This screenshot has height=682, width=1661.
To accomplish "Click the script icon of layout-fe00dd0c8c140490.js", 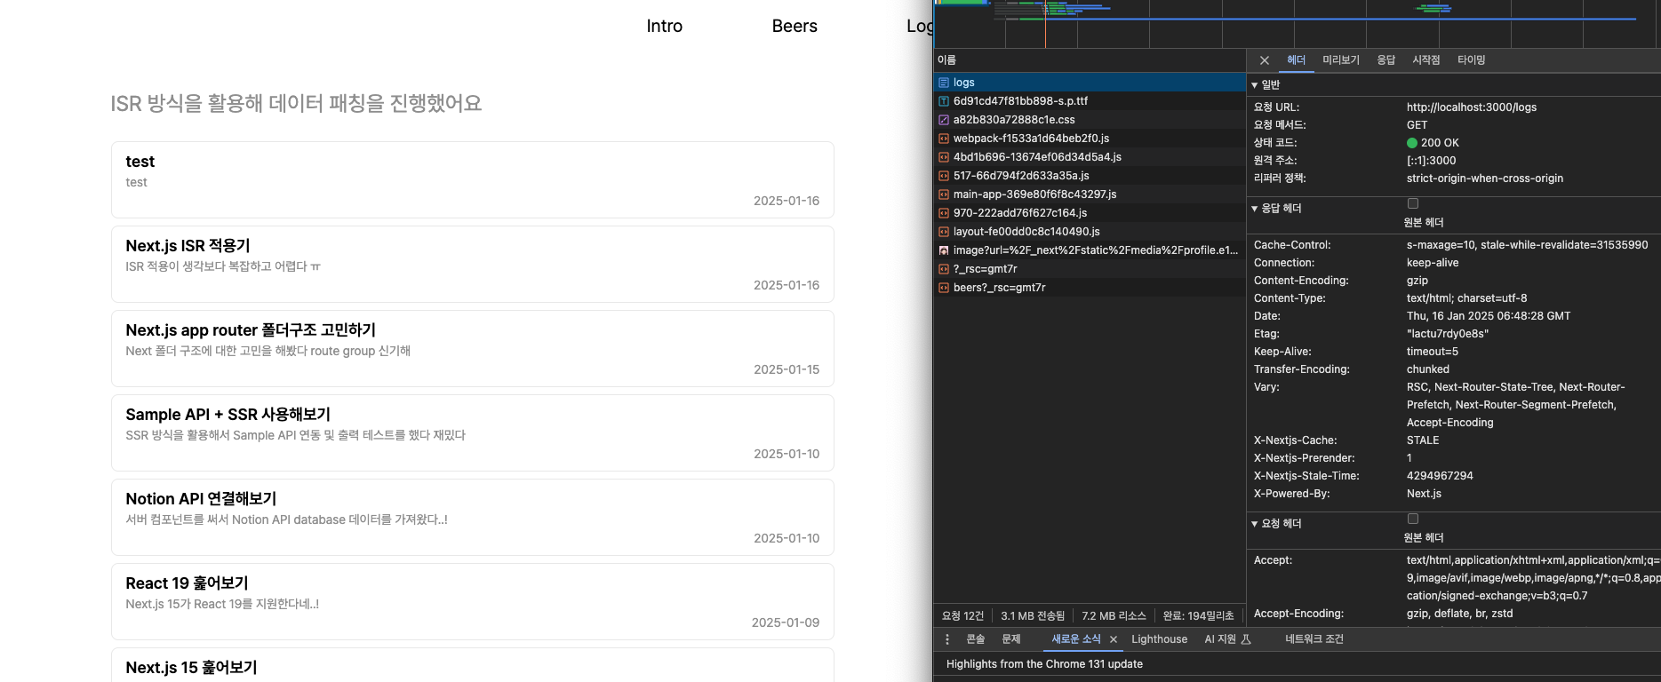I will click(x=944, y=232).
